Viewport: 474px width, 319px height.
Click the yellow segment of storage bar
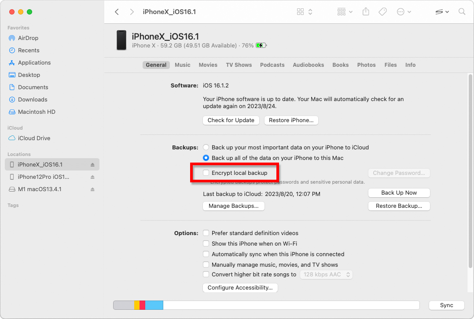coord(137,305)
